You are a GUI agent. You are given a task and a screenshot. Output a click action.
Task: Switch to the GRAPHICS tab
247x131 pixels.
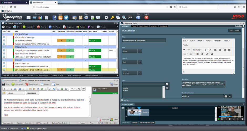point(154,26)
